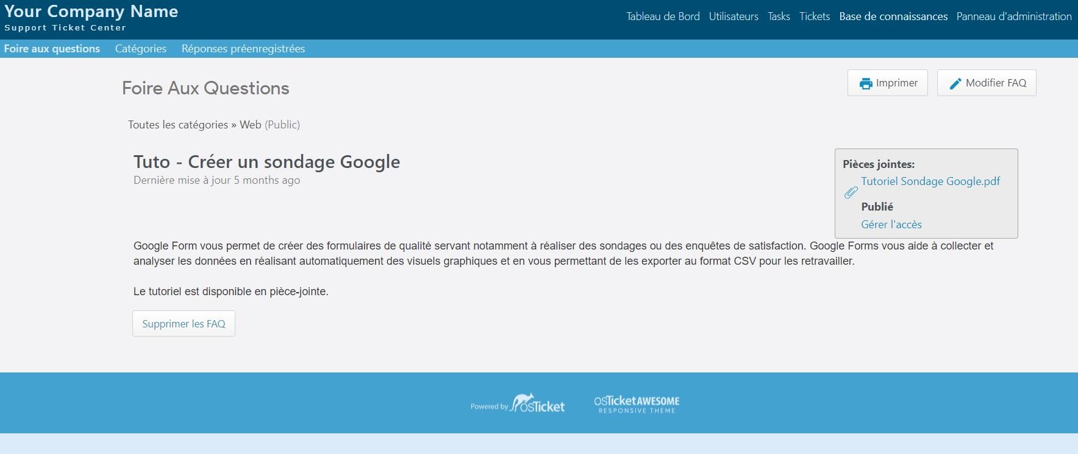The height and width of the screenshot is (454, 1078).
Task: Open the Tasks menu item
Action: coord(779,16)
